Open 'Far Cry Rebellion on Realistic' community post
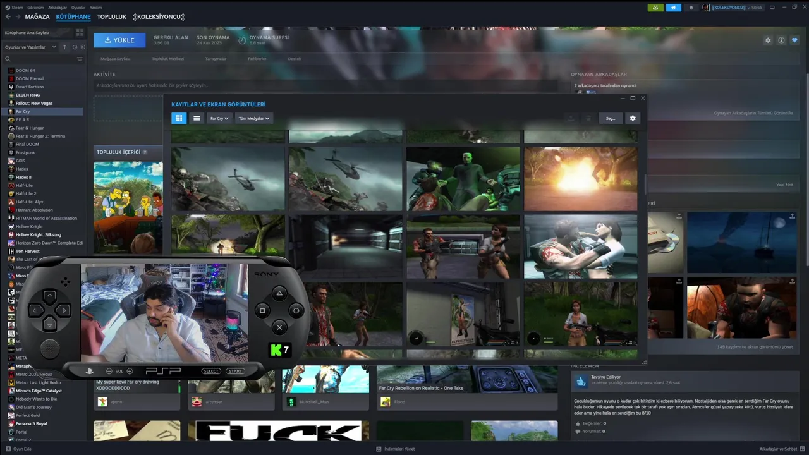Screen dimensions: 809x455 click(467, 388)
